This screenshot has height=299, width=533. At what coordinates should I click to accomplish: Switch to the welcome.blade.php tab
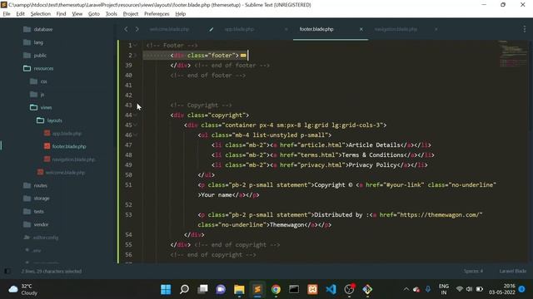(169, 29)
